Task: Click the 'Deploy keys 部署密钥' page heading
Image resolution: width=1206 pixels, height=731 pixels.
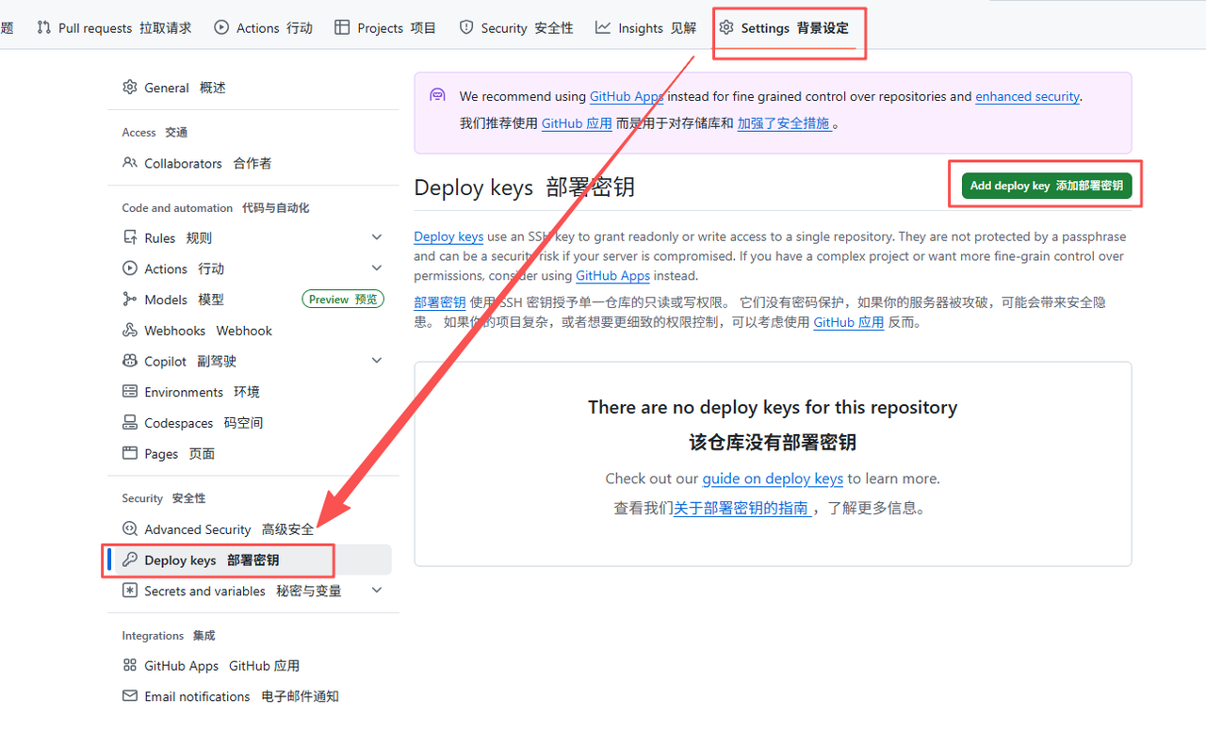Action: click(524, 187)
